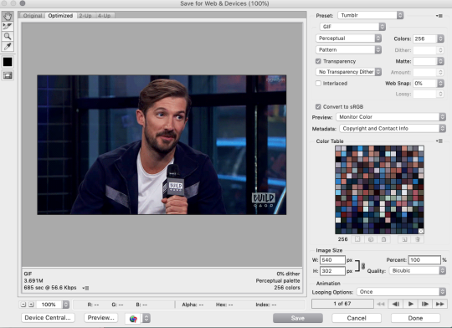Open the Color Table menu icon

coord(439,141)
